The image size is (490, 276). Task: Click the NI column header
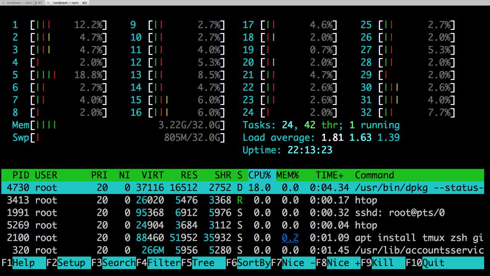tap(124, 175)
